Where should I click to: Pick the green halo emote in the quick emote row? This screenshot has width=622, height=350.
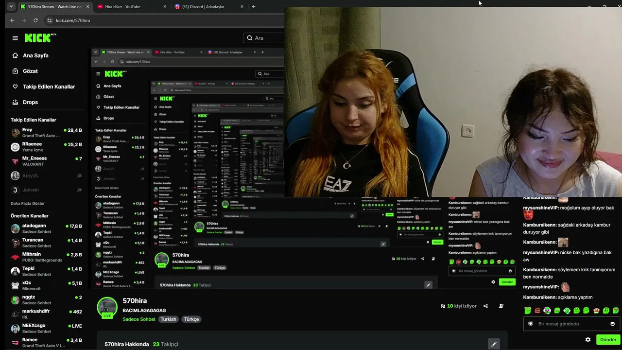point(528,311)
